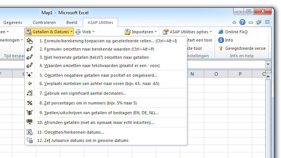Expand the formula bar with the chevron
Viewport: 281px width, 158px height.
coord(268,64)
